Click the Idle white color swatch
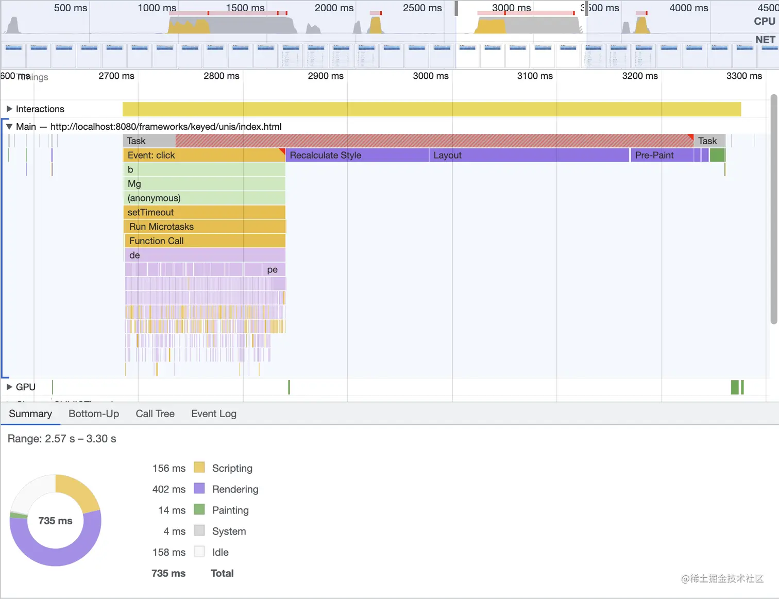The image size is (779, 599). pos(199,552)
